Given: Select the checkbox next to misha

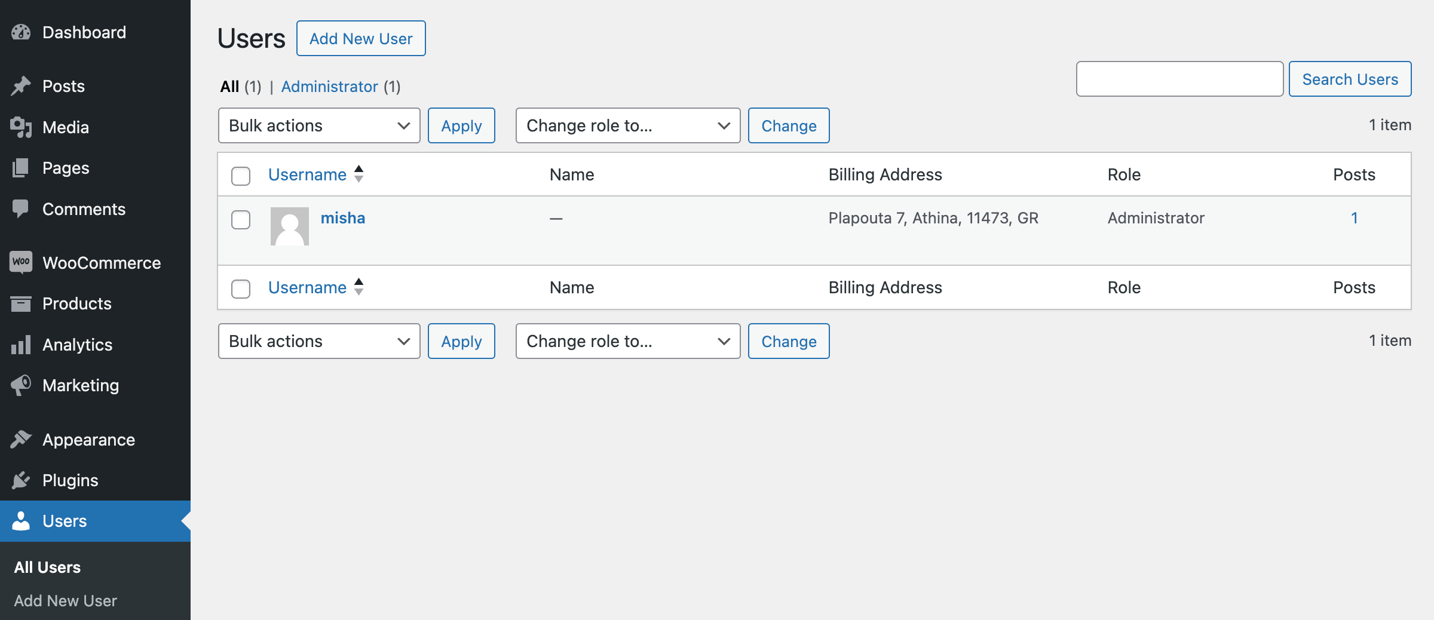Looking at the screenshot, I should click(x=241, y=220).
